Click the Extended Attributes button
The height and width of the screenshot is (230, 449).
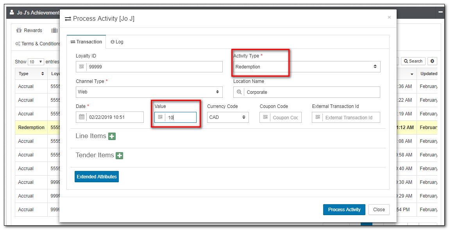[97, 177]
